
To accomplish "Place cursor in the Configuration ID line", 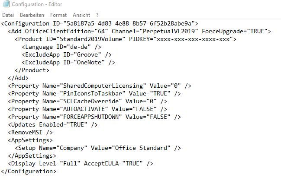I will (x=100, y=24).
